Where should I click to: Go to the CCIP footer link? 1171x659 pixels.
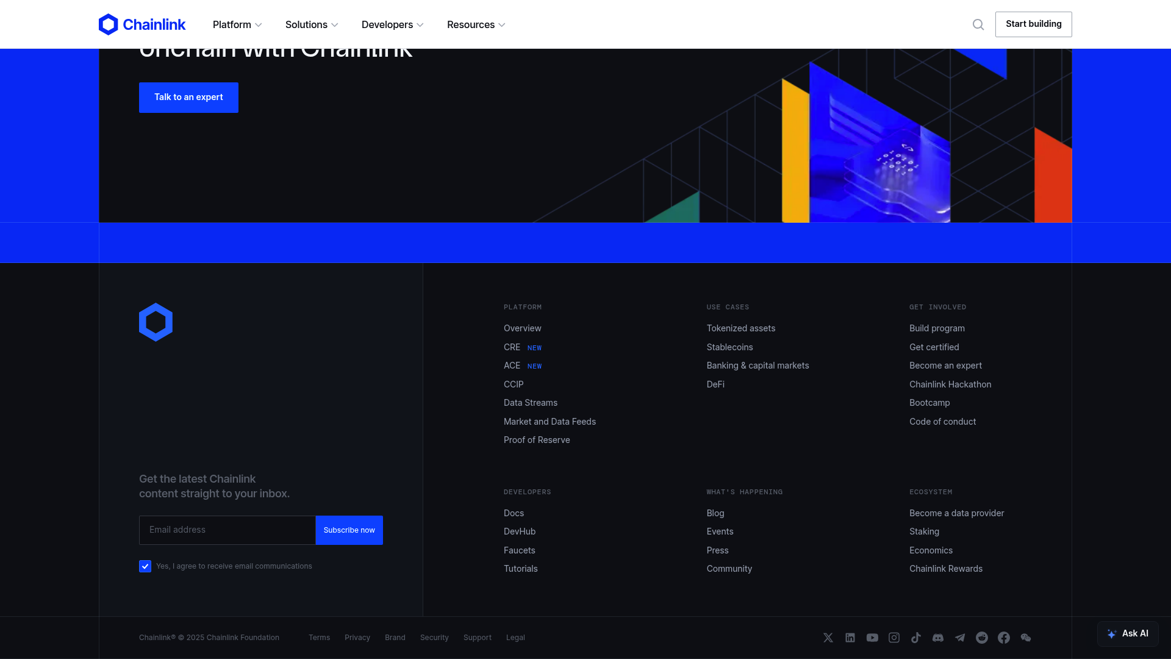514,384
